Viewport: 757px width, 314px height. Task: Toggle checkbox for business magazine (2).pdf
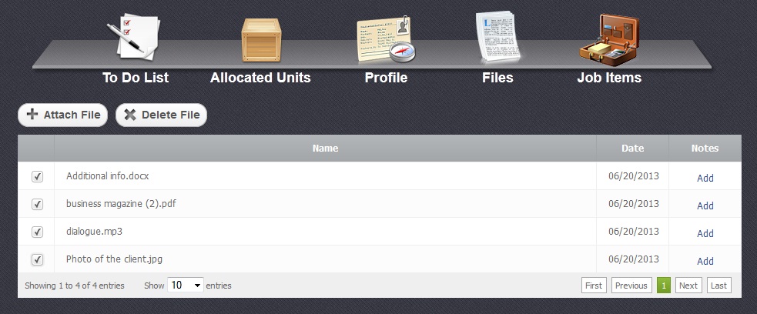point(37,205)
